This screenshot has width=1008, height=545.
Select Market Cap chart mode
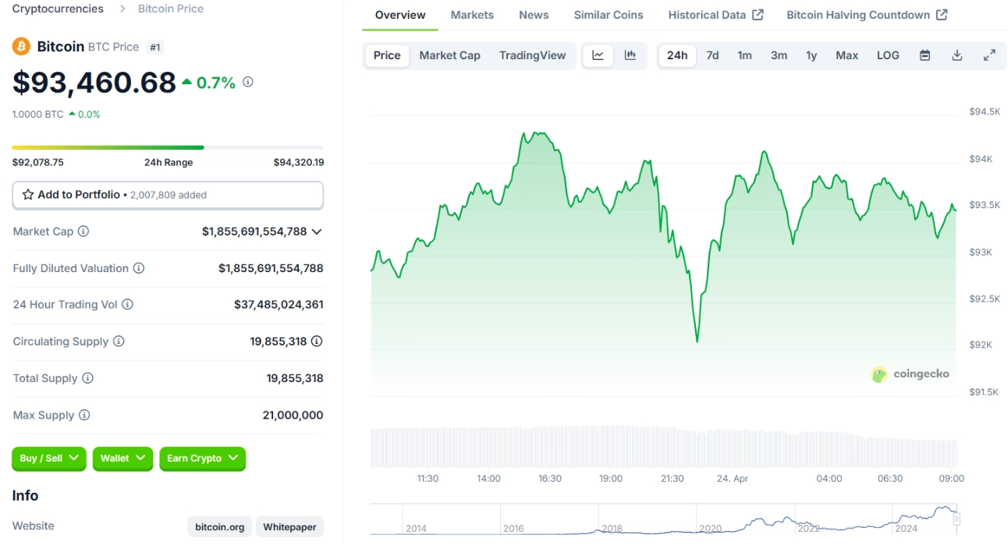[x=450, y=55]
